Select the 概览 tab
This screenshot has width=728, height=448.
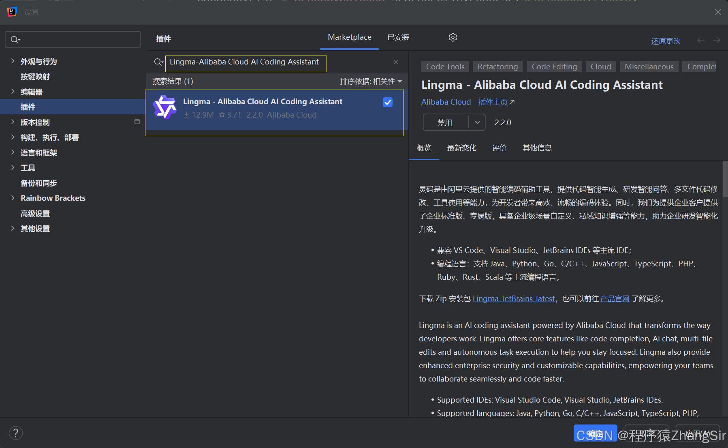click(x=424, y=148)
